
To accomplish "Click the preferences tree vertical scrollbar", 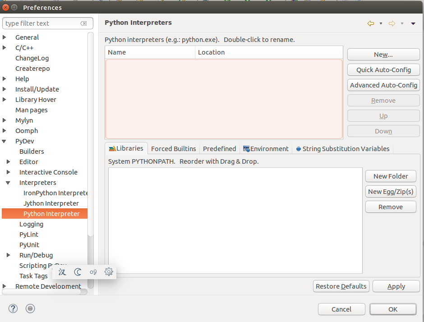I will [91, 135].
